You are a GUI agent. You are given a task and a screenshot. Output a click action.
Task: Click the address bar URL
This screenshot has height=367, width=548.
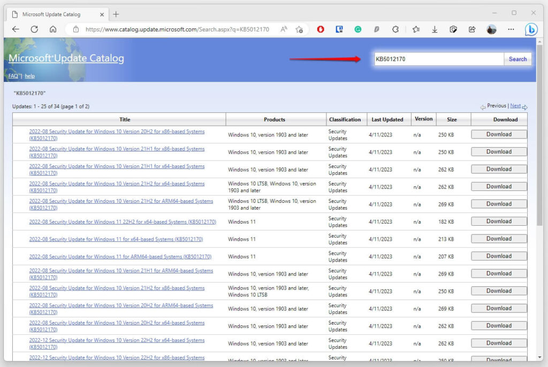(177, 29)
